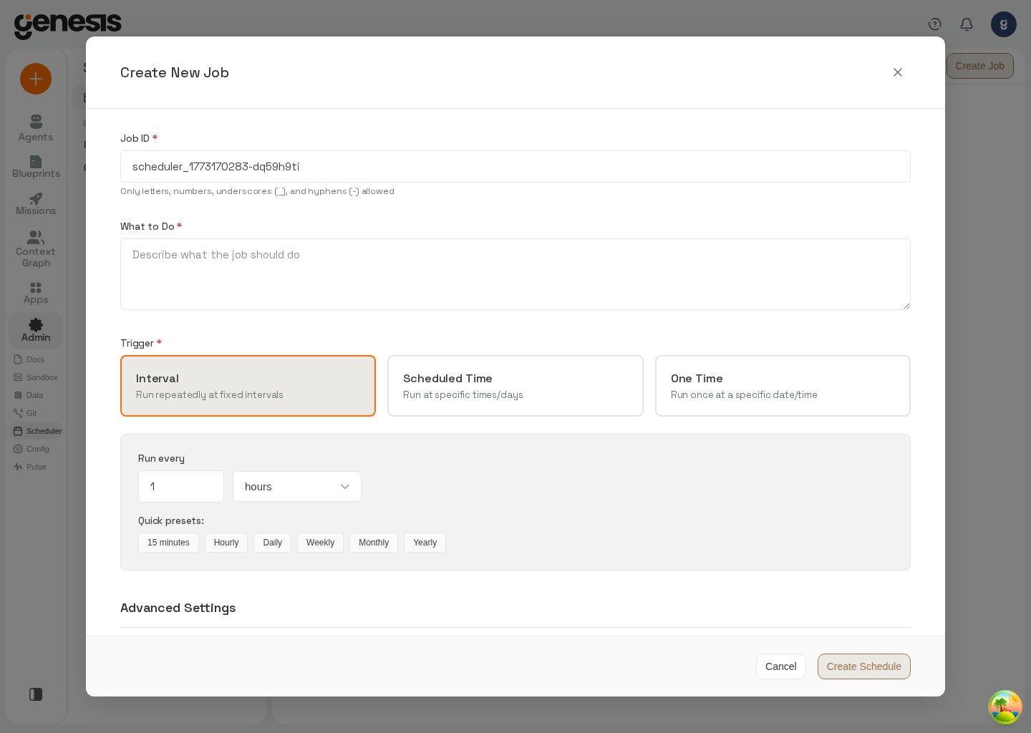
Task: Apply the Weekly quick preset
Action: [320, 543]
